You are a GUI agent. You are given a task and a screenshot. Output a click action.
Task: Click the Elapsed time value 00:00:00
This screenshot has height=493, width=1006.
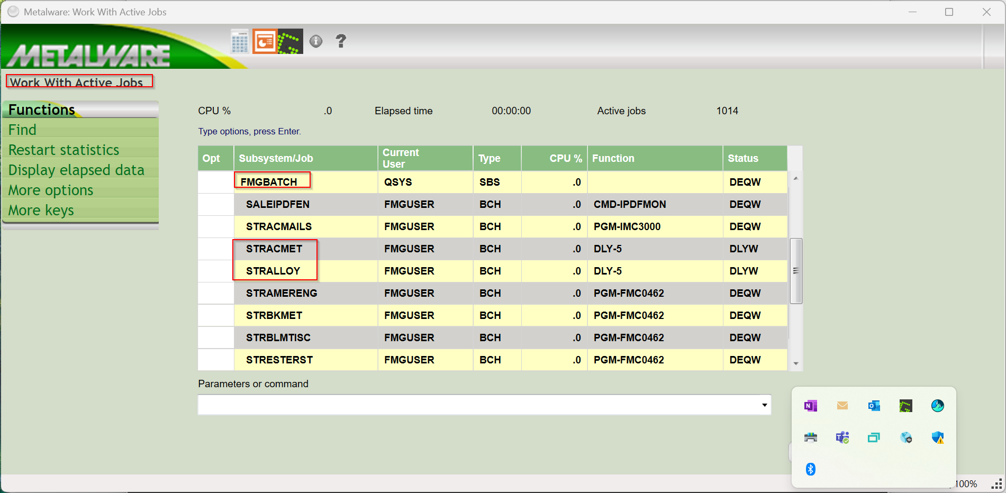[511, 111]
